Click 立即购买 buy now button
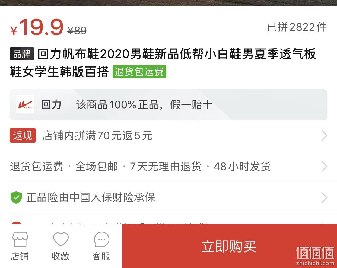This screenshot has height=268, width=337. coord(229,246)
